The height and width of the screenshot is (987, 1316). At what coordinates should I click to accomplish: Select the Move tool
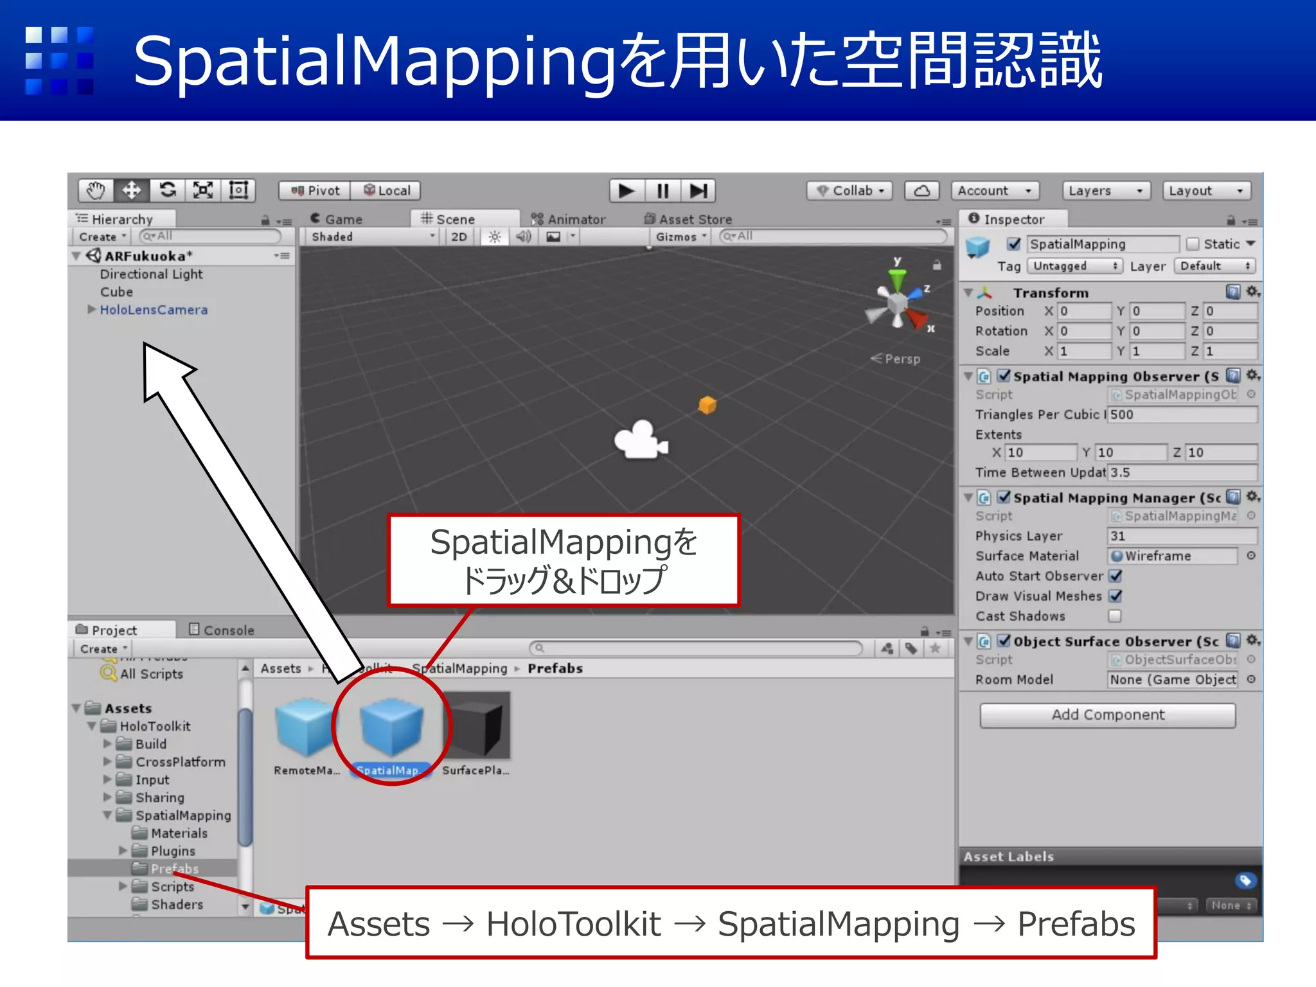132,190
